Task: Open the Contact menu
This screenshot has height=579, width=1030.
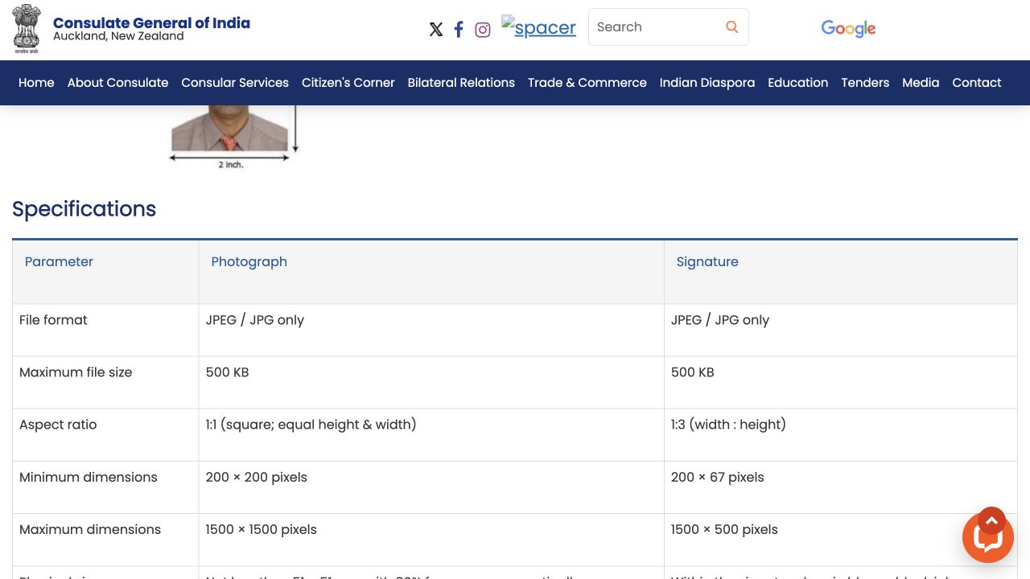Action: pos(977,83)
